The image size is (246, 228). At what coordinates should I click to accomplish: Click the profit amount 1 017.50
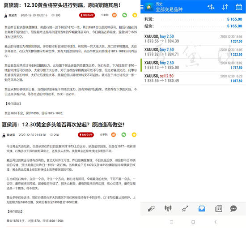coord(237,81)
